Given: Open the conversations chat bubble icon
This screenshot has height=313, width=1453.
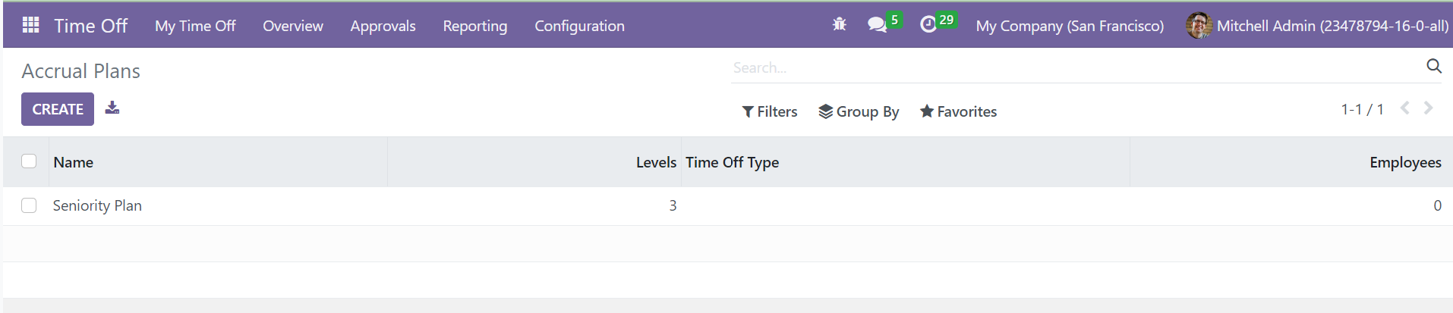Looking at the screenshot, I should [877, 25].
